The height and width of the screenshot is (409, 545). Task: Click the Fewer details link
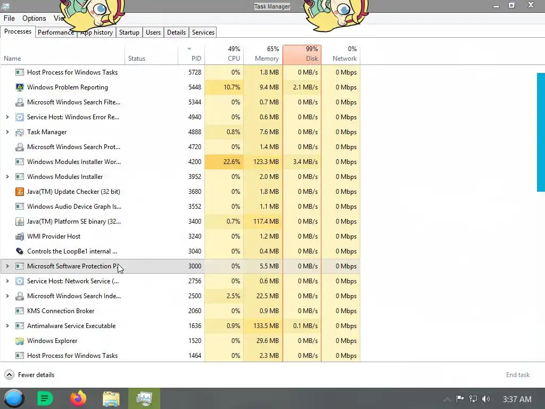[x=36, y=375]
